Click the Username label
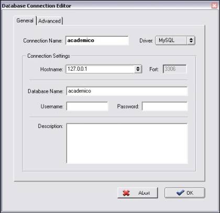Screen dimensions: 220x213 [x=52, y=106]
